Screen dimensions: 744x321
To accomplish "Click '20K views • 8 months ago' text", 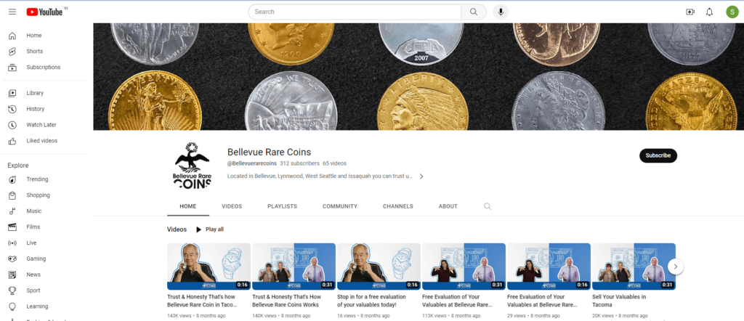I will pyautogui.click(x=620, y=316).
